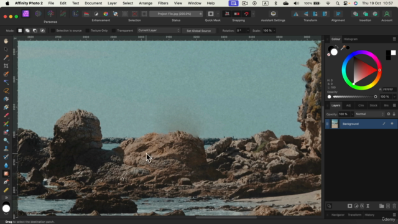
Task: Select the Move tool arrow
Action: coord(6,49)
